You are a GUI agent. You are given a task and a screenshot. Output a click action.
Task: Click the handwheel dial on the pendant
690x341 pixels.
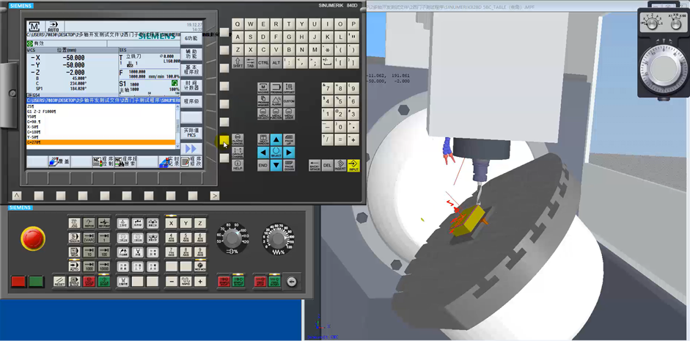664,69
